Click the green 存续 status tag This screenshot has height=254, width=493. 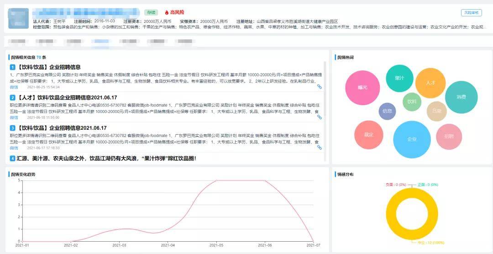(151, 12)
